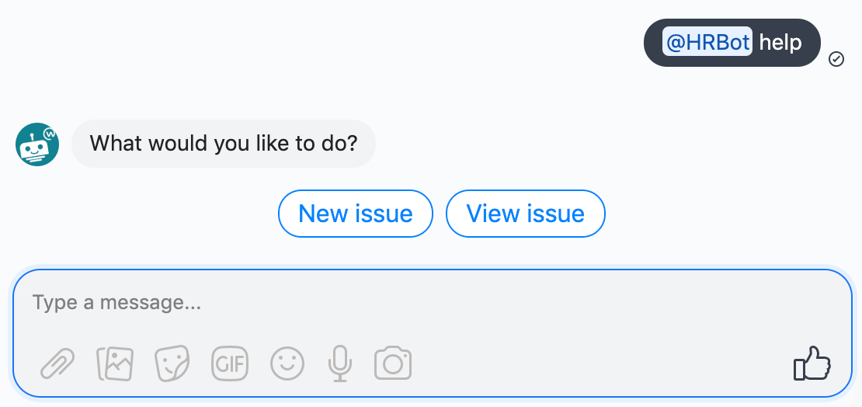The image size is (862, 407).
Task: Choose the "View issue" quick reply
Action: (525, 214)
